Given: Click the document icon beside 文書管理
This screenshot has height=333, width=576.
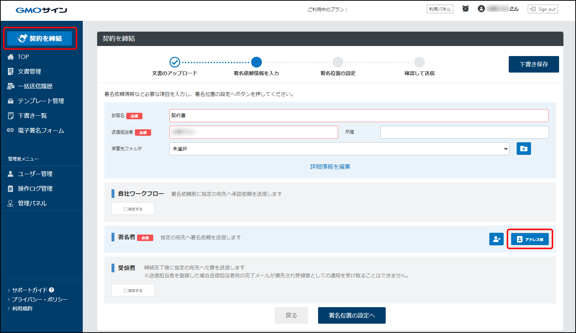Looking at the screenshot, I should click(x=10, y=71).
